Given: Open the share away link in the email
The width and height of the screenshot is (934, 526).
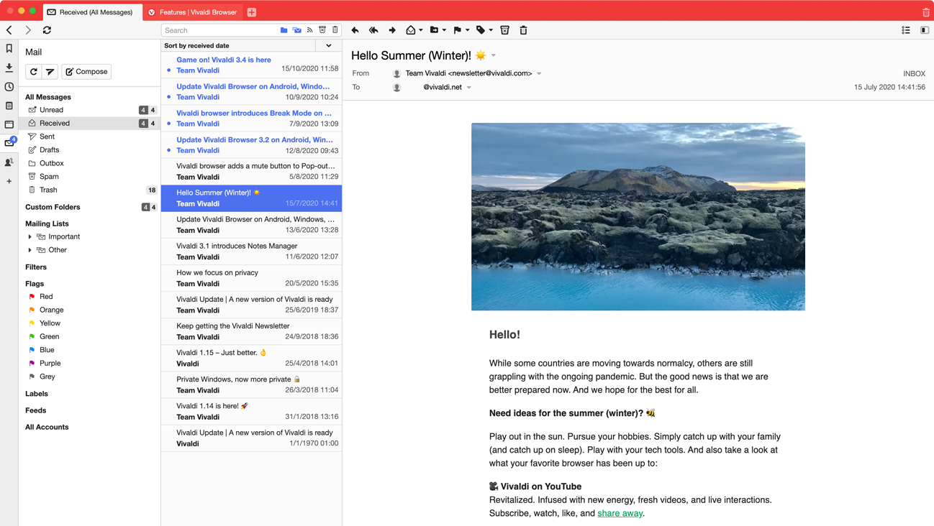Looking at the screenshot, I should [x=620, y=513].
